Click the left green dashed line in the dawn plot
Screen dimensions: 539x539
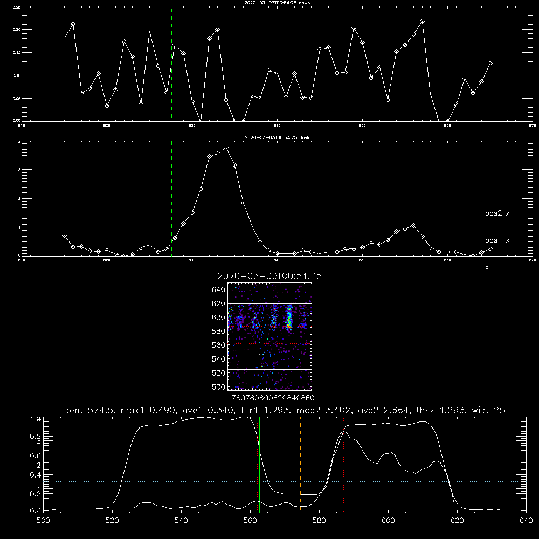pos(171,64)
